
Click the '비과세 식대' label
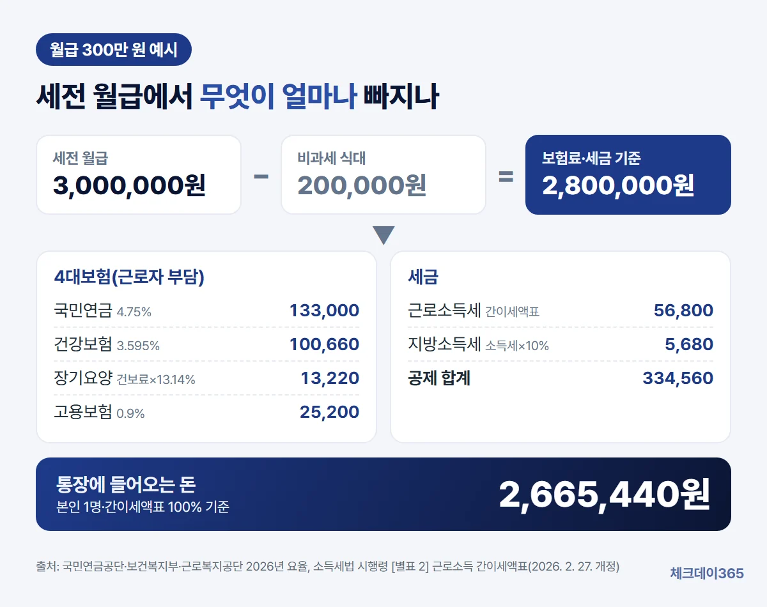click(332, 158)
